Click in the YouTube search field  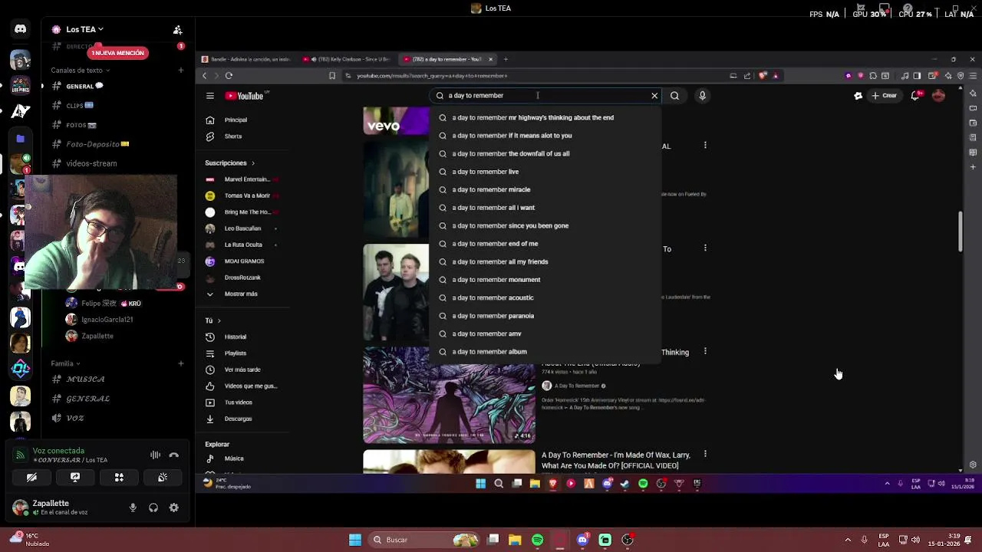pos(545,96)
